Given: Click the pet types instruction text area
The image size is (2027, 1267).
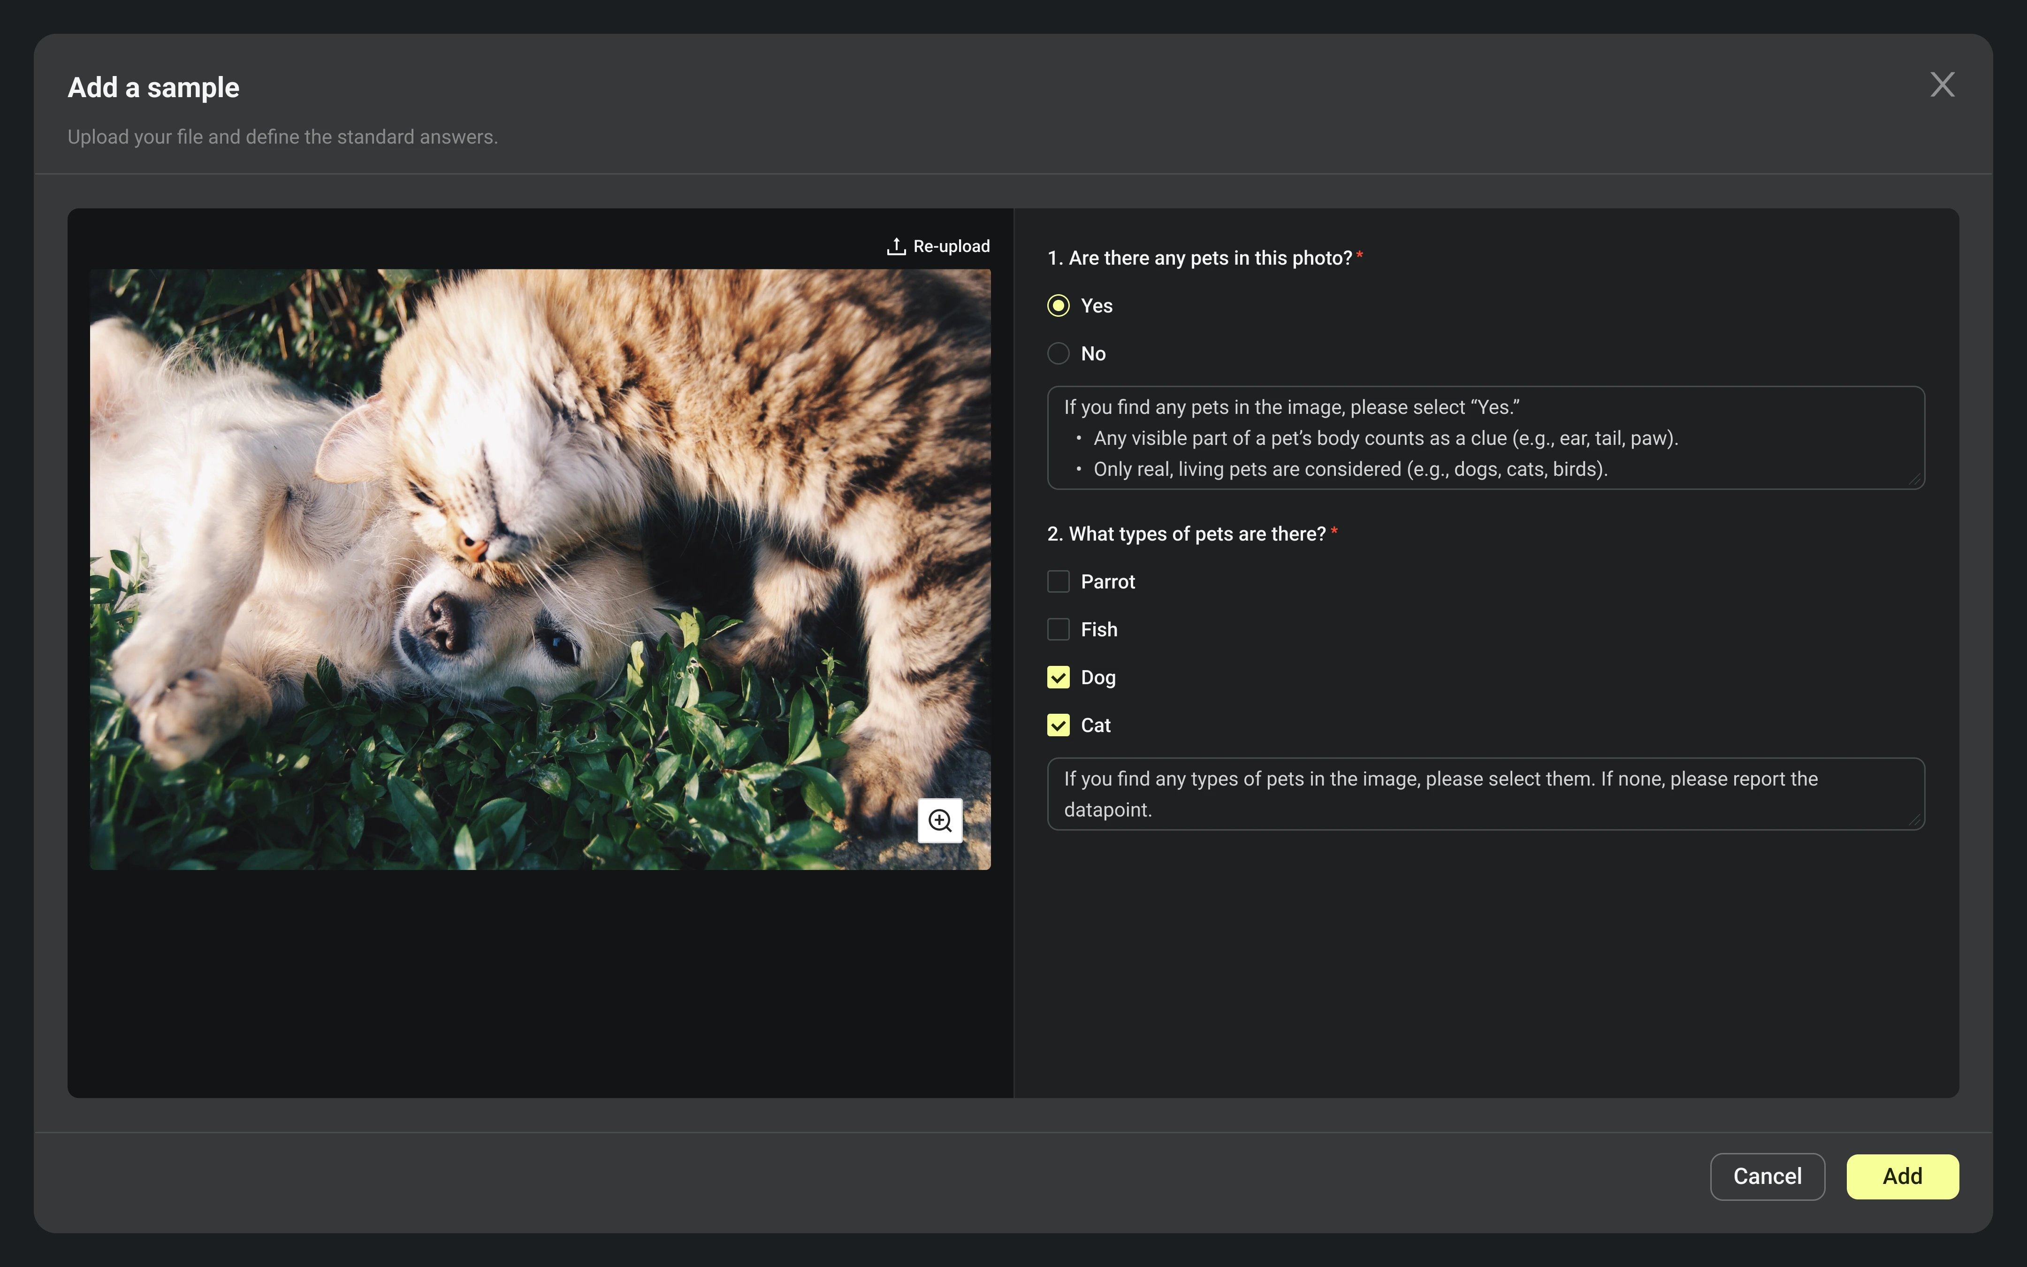Looking at the screenshot, I should (x=1484, y=794).
